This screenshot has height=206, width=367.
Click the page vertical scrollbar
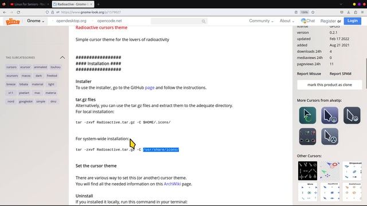click(x=366, y=73)
